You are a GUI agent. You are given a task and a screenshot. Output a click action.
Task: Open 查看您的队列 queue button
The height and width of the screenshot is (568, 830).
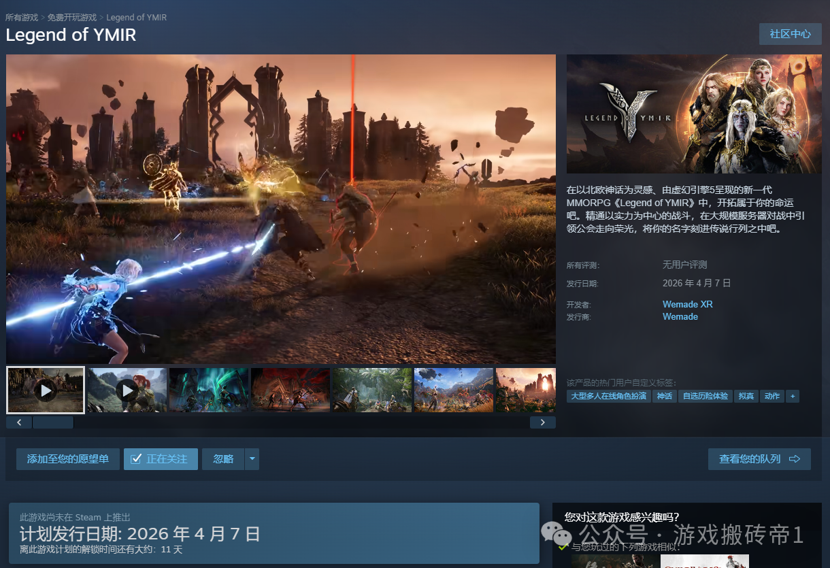(759, 459)
